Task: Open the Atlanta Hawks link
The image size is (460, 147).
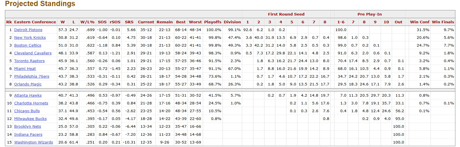Action: coord(28,95)
